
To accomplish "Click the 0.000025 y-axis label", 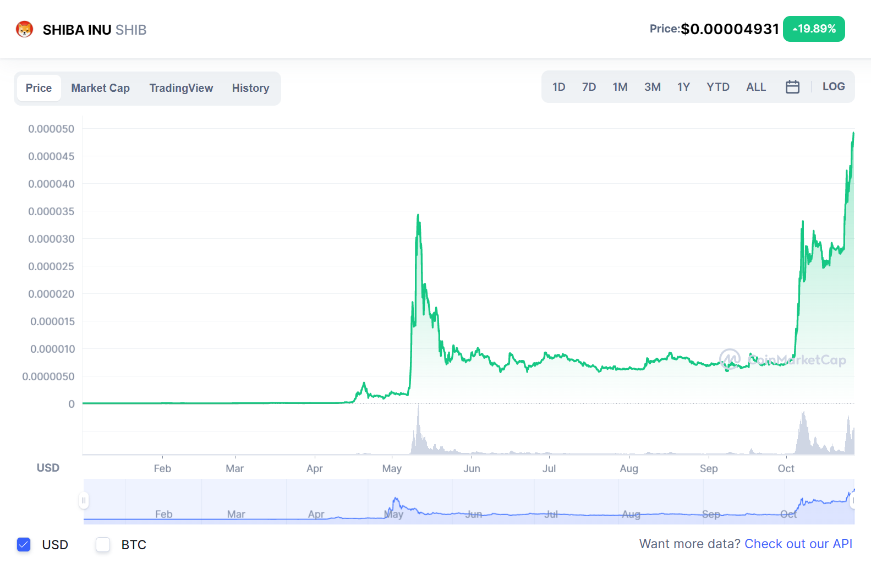I will [51, 266].
